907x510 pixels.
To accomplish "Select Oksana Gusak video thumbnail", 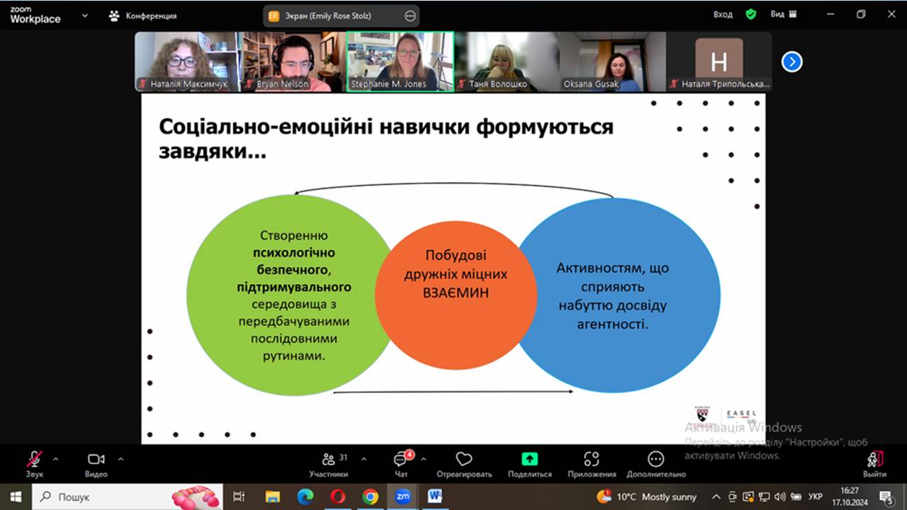I will click(613, 62).
